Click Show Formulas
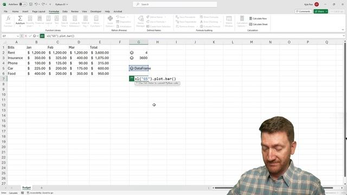 pos(209,17)
